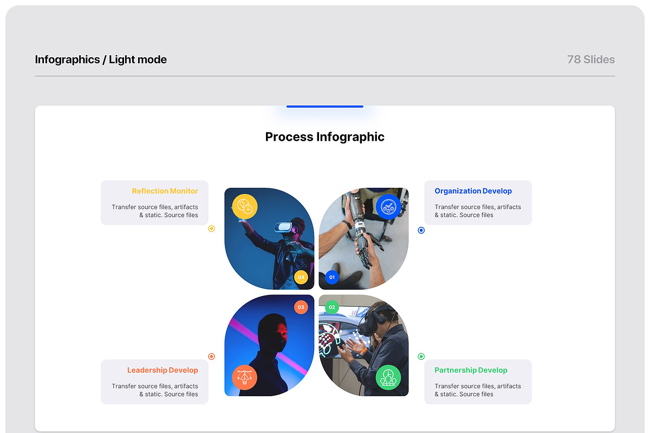
Task: Open the man with VR headset image
Action: click(x=363, y=345)
